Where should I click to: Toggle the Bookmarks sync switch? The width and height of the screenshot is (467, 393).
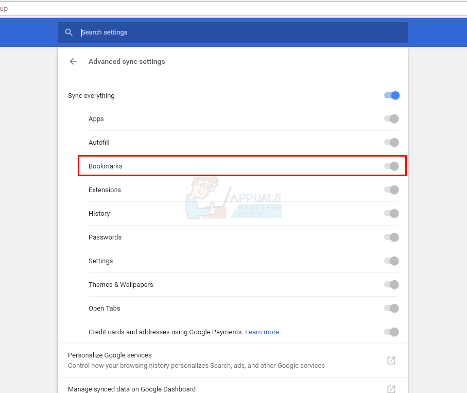[x=391, y=166]
